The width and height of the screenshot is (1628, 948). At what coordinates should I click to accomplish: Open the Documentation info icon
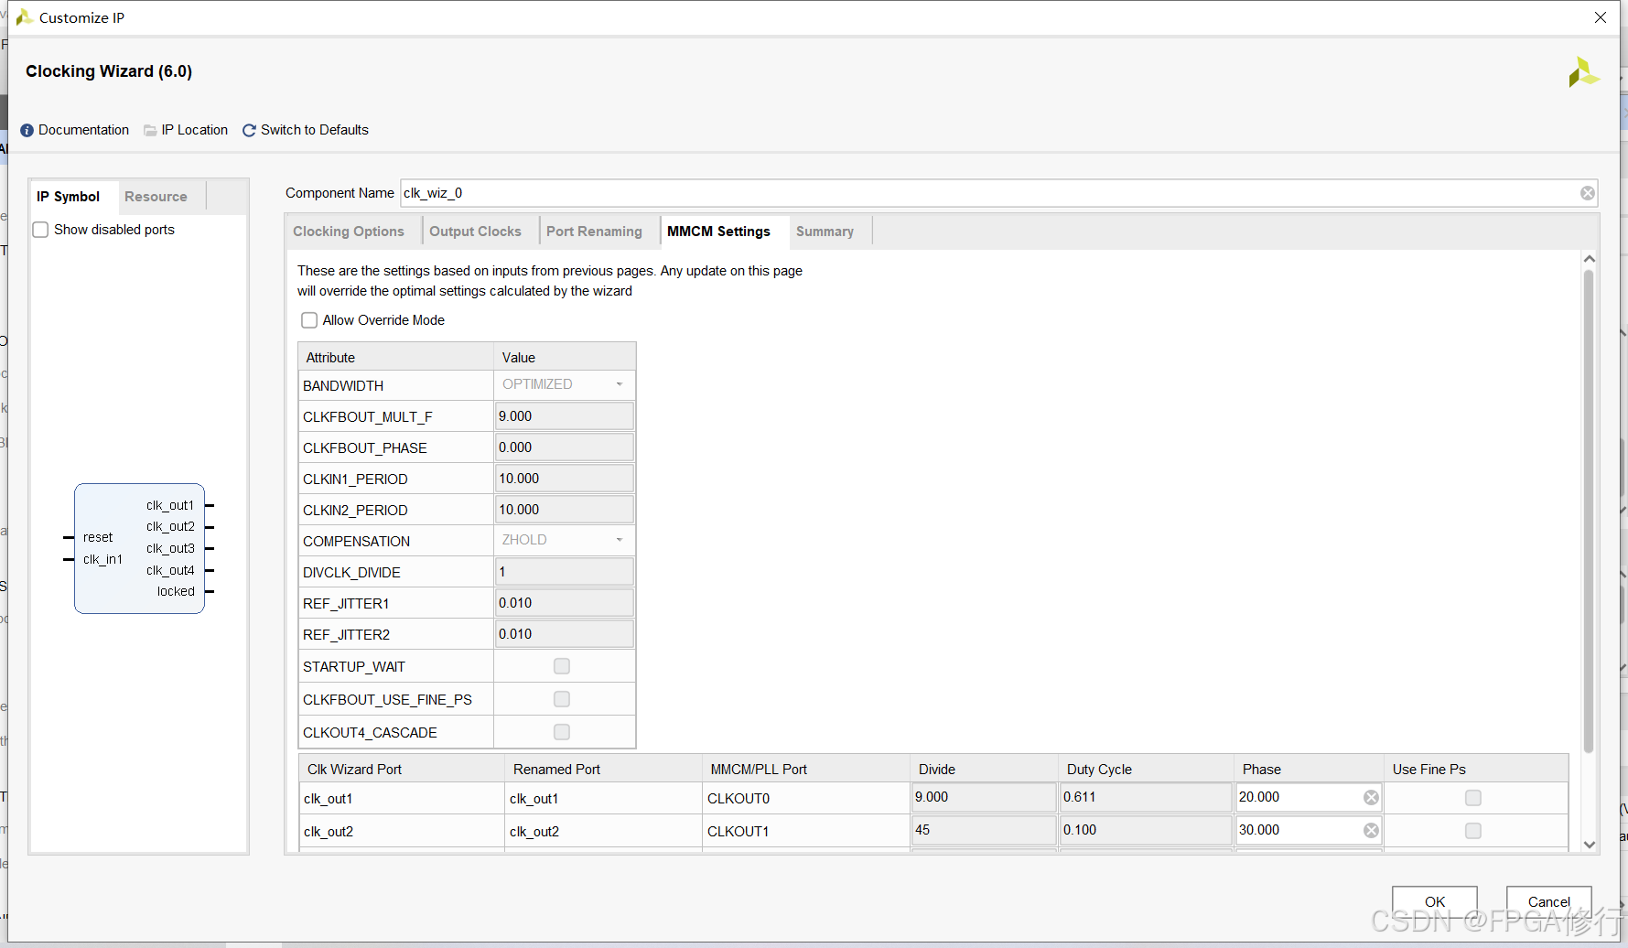coord(27,131)
